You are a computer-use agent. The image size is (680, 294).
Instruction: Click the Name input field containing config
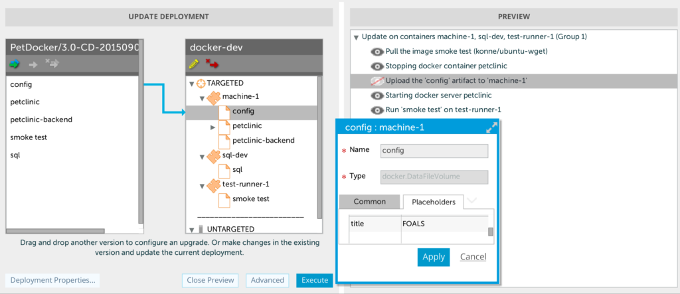click(434, 151)
